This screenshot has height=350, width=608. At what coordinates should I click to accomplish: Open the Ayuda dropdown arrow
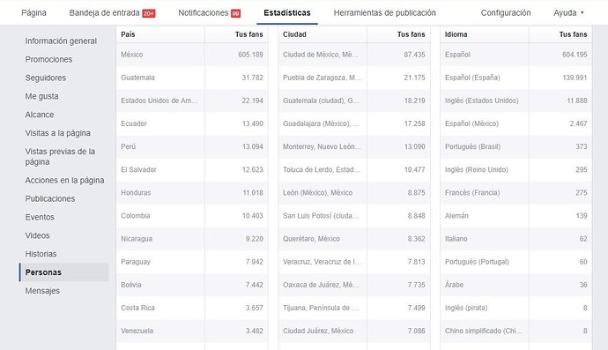tap(582, 13)
